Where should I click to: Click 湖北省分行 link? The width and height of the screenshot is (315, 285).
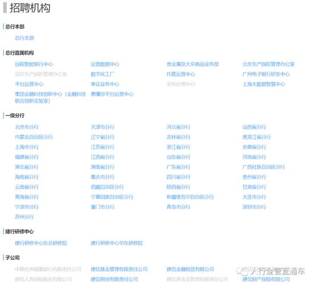[x=27, y=167]
